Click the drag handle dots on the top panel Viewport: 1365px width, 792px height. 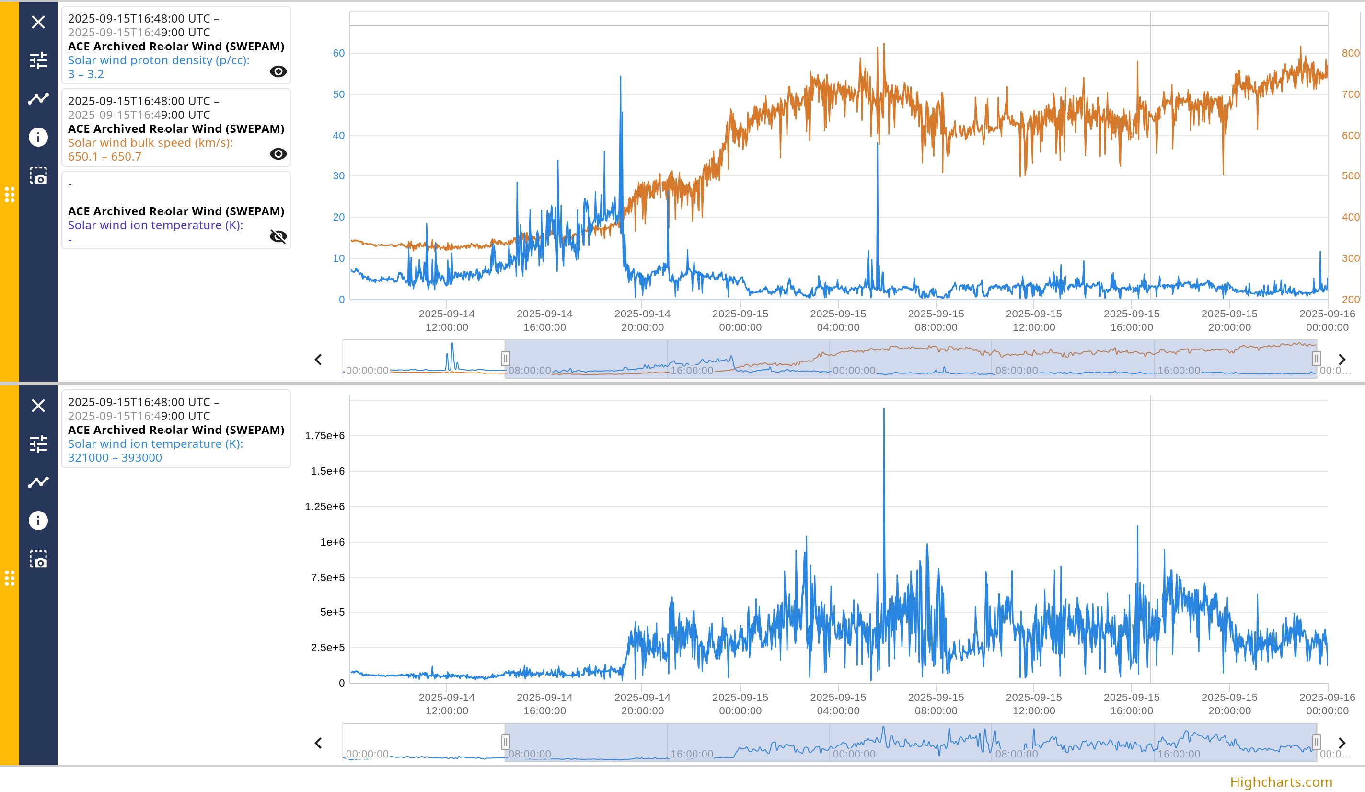click(x=9, y=195)
